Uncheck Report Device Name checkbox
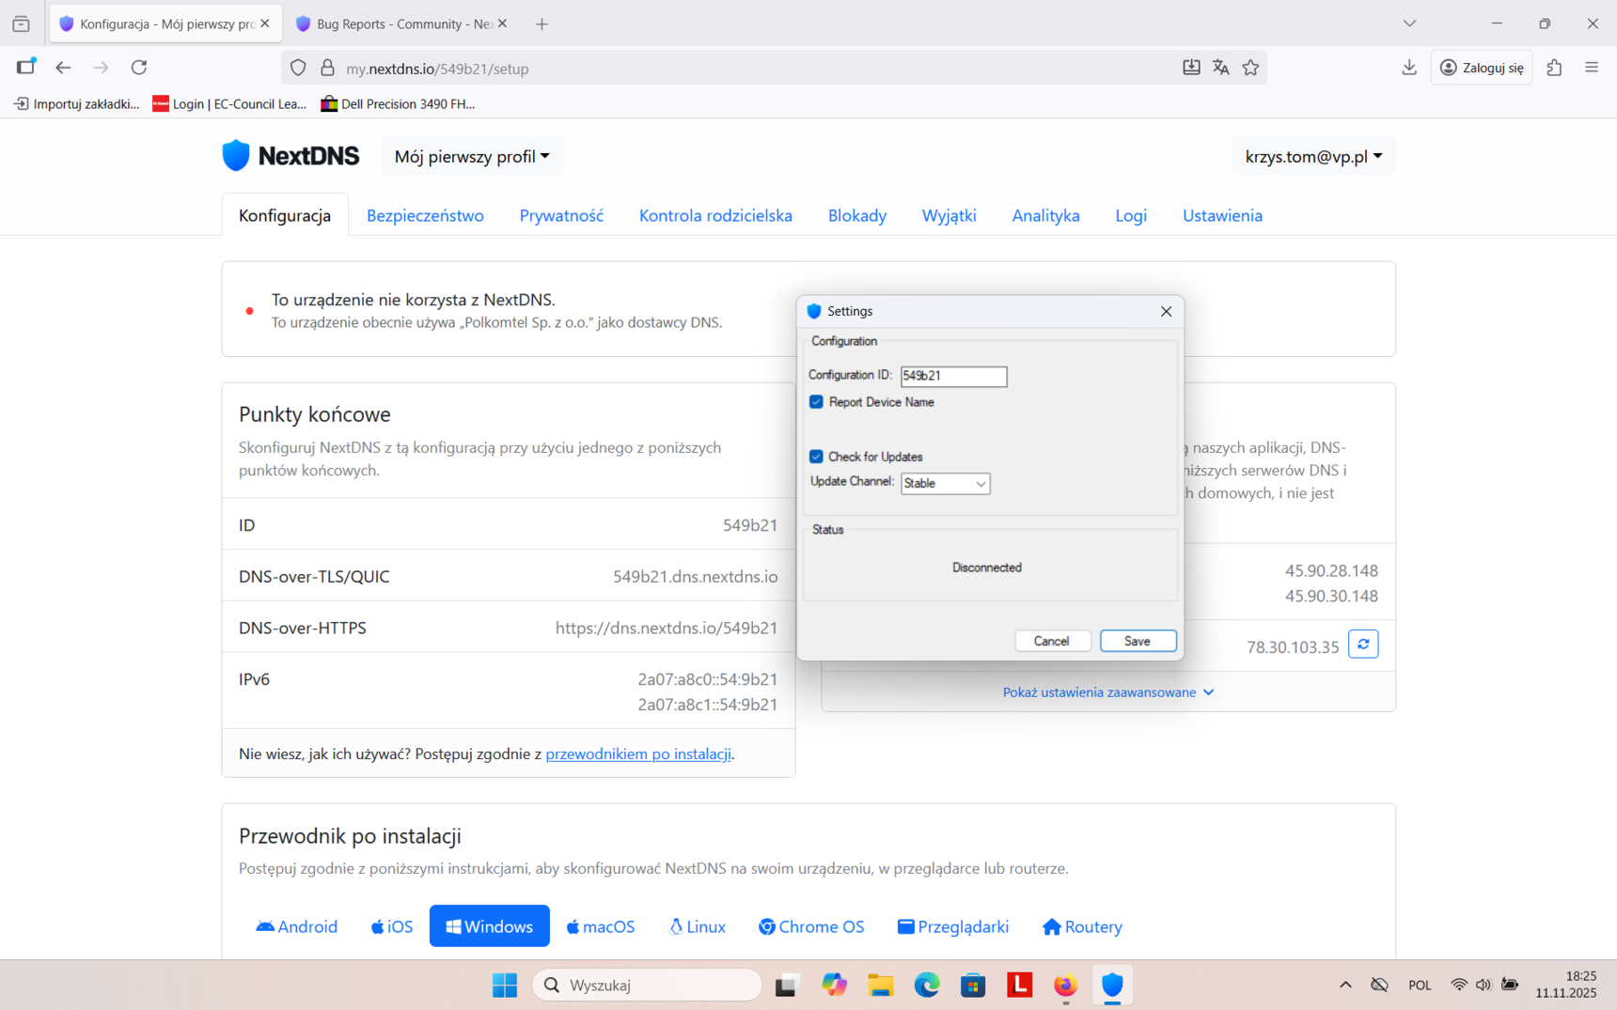The image size is (1617, 1010). point(816,402)
